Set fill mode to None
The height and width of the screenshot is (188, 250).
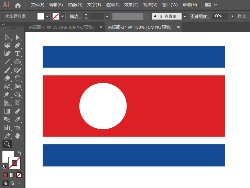pos(19,175)
